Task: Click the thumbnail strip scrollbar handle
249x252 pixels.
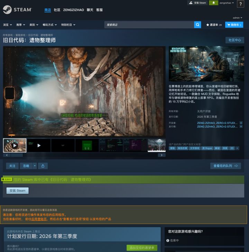Action: click(x=17, y=155)
